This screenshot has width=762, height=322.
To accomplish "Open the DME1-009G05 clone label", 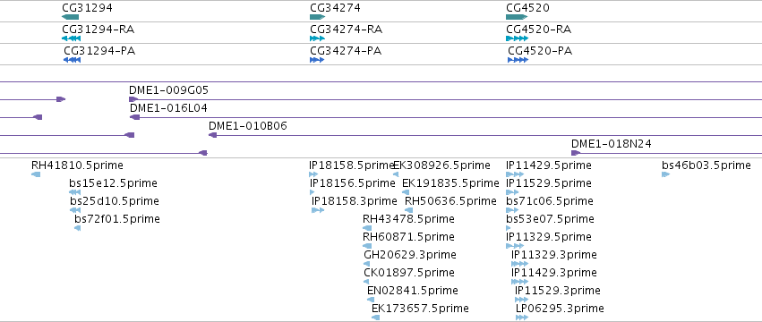I will tap(168, 89).
